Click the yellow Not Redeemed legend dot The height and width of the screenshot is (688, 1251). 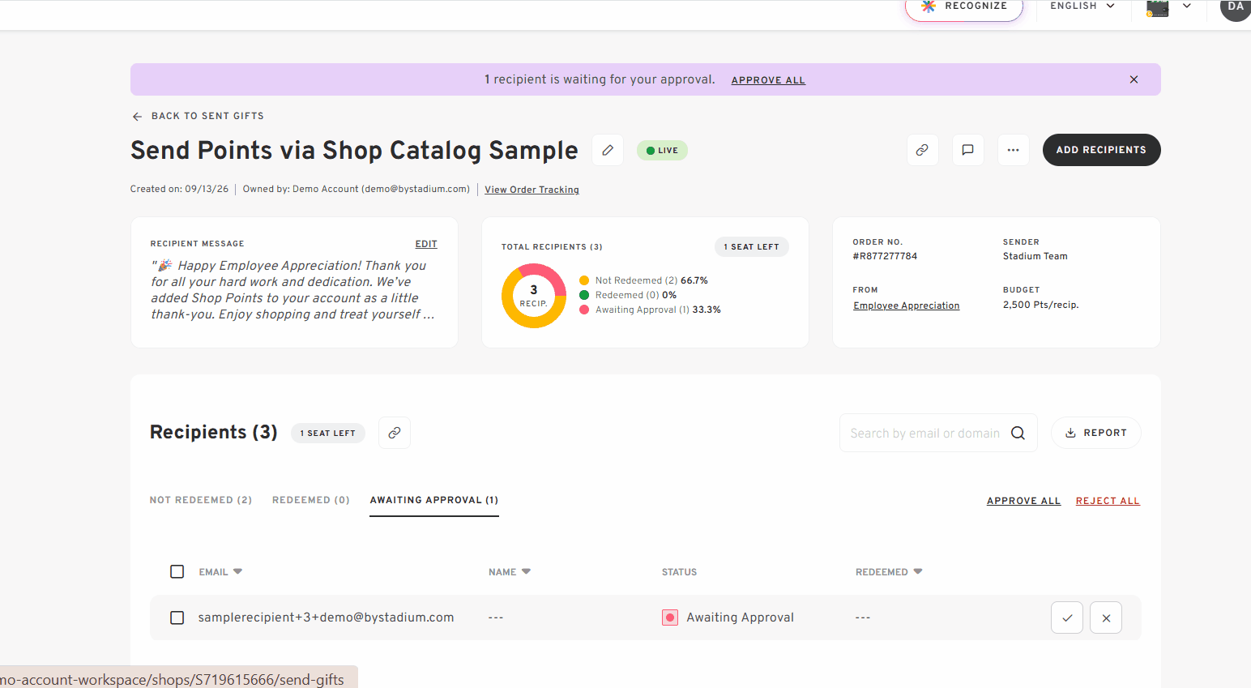pyautogui.click(x=584, y=280)
